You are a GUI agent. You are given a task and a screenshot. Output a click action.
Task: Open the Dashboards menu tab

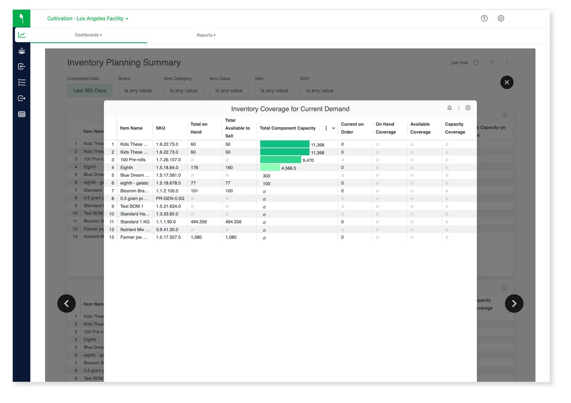click(88, 34)
